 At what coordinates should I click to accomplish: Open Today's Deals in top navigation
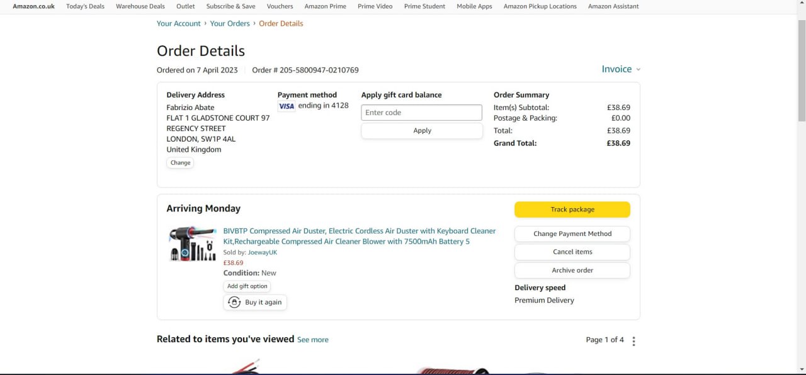[x=85, y=6]
